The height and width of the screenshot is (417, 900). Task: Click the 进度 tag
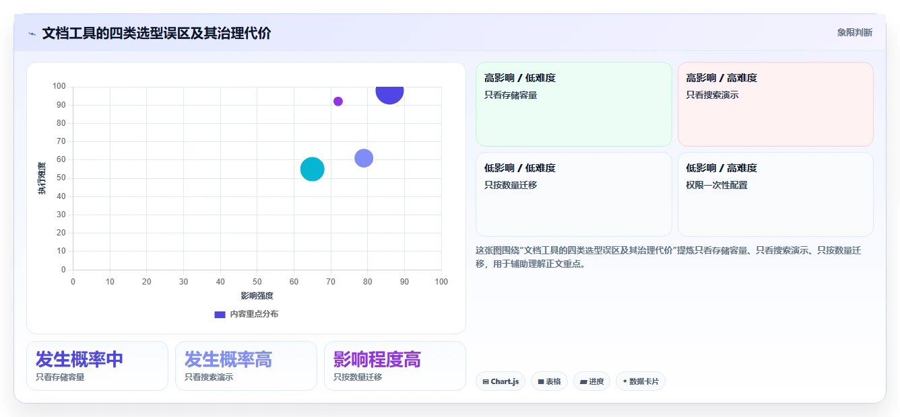(x=591, y=381)
